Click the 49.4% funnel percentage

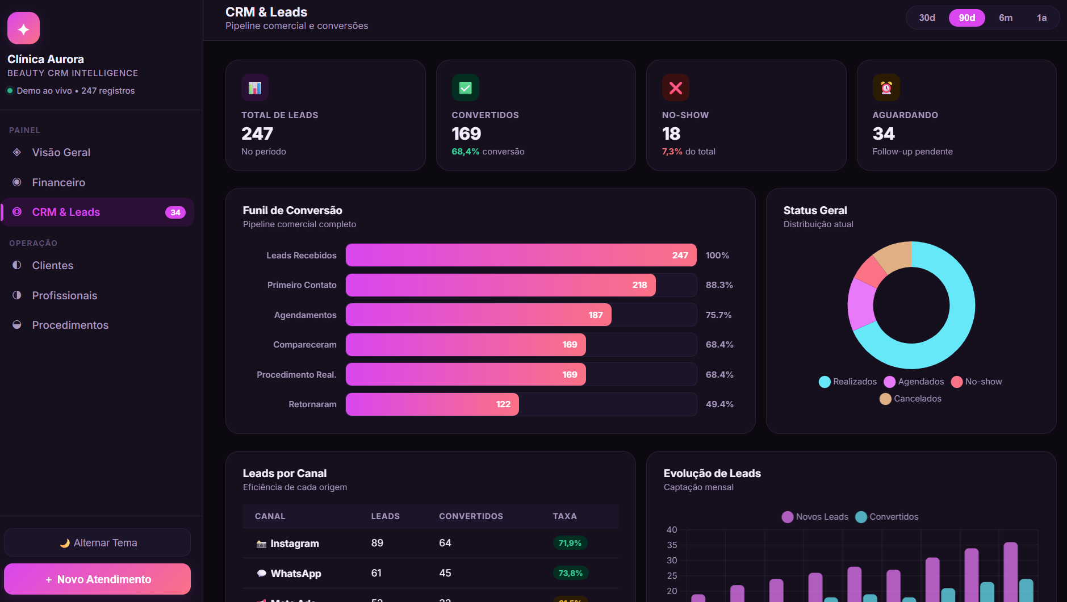(719, 404)
